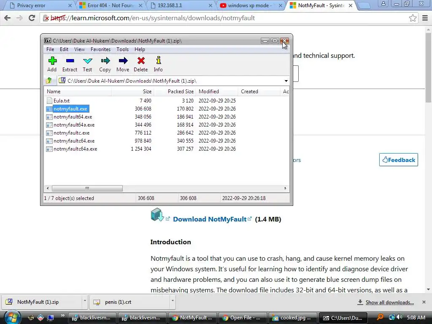The image size is (432, 324).
Task: Switch to the 192.168.1.1 tab
Action: [181, 5]
